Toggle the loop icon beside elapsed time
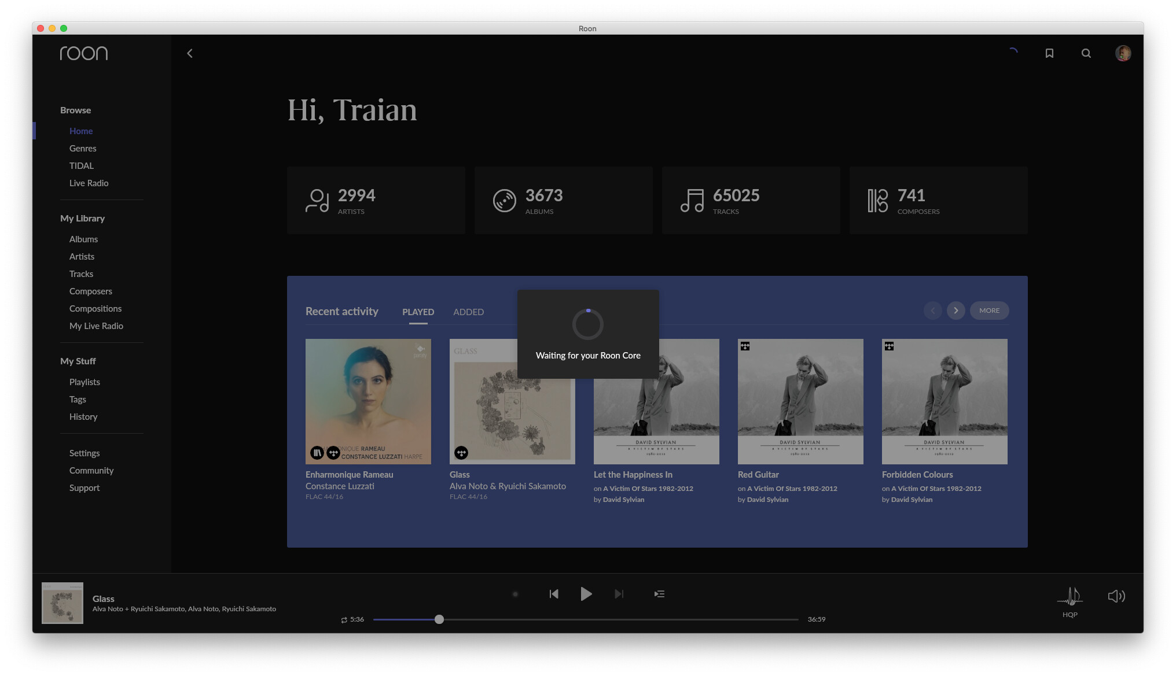The width and height of the screenshot is (1176, 676). point(344,620)
